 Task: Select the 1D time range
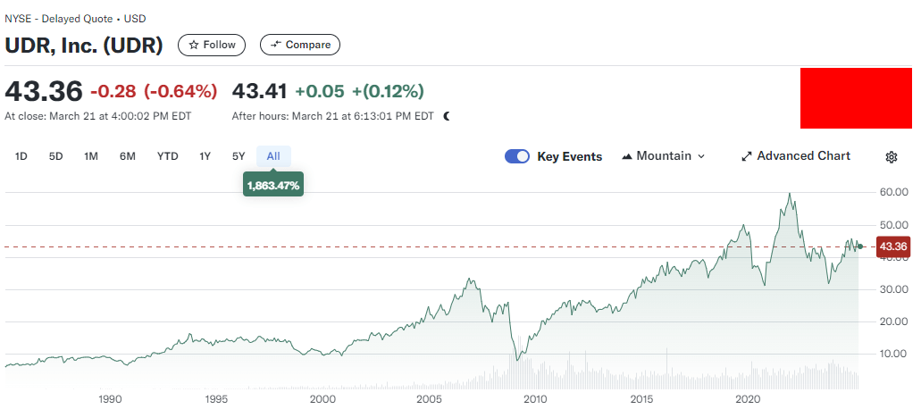pos(21,156)
